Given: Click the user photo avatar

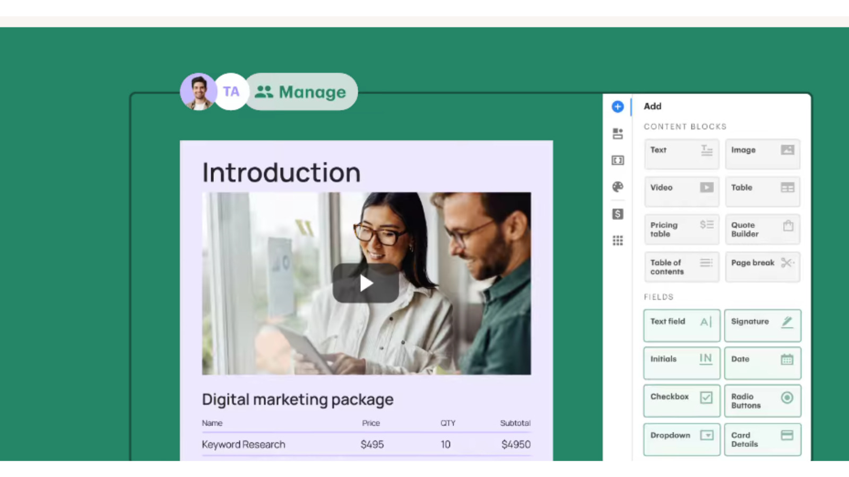Looking at the screenshot, I should [198, 92].
